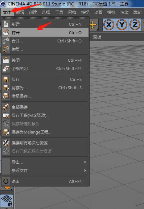Open the 导出... export submenu
Viewport: 144px width, 209px height.
[x=45, y=162]
